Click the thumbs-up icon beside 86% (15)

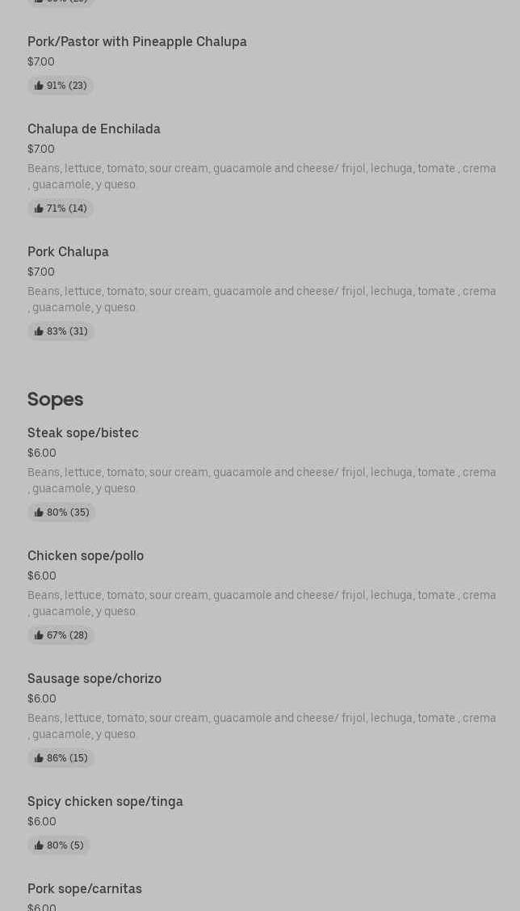point(39,758)
